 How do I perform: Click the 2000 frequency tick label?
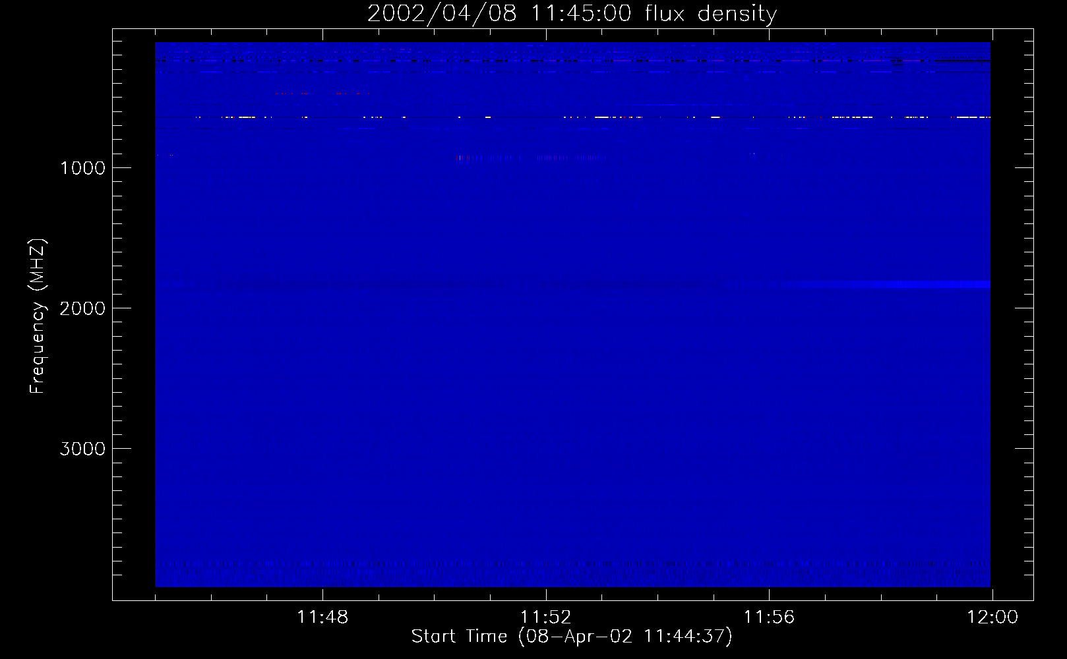click(x=82, y=308)
